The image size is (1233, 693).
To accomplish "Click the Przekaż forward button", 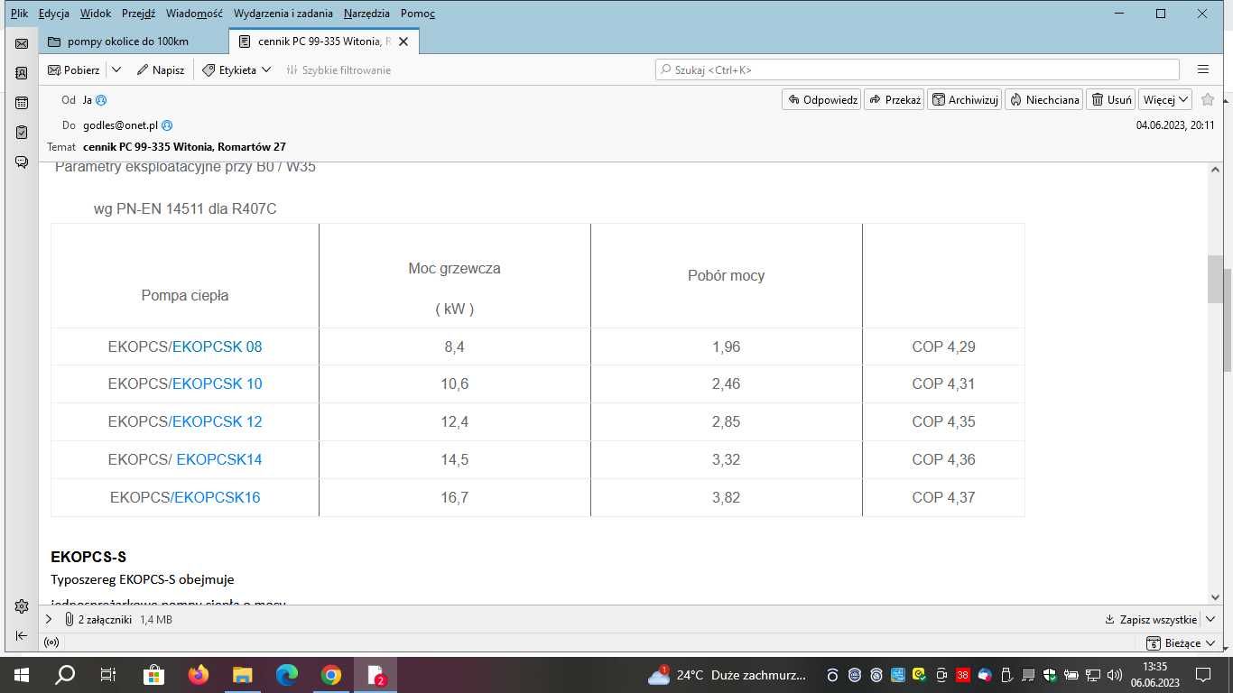I will click(895, 100).
